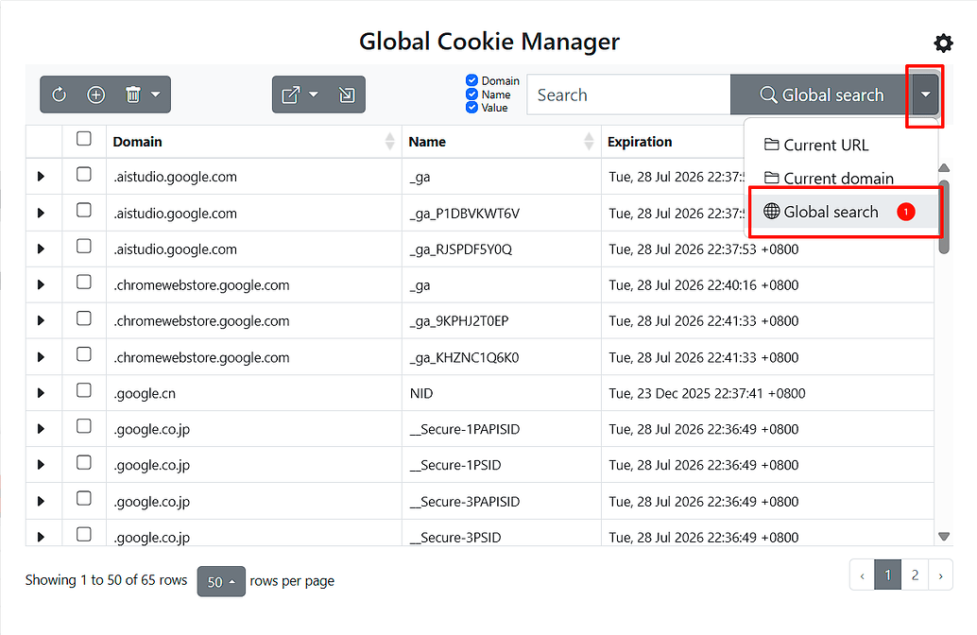Select checkbox for __Secure-1PSID row

point(83,462)
